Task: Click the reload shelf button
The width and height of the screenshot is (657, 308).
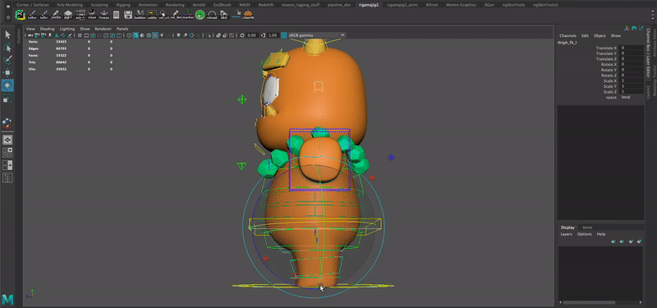Action: pyautogui.click(x=212, y=15)
